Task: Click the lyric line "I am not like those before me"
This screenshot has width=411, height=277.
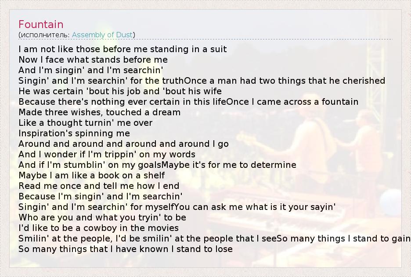Action: click(123, 49)
